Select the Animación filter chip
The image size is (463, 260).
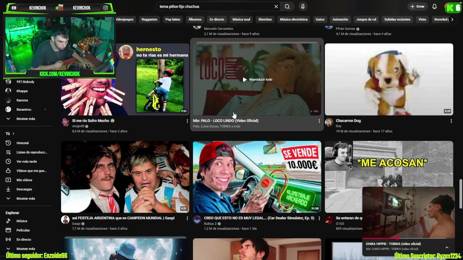pyautogui.click(x=340, y=19)
